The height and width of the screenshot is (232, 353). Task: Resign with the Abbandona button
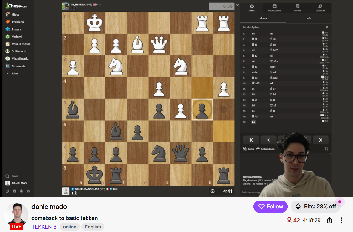click(x=266, y=149)
